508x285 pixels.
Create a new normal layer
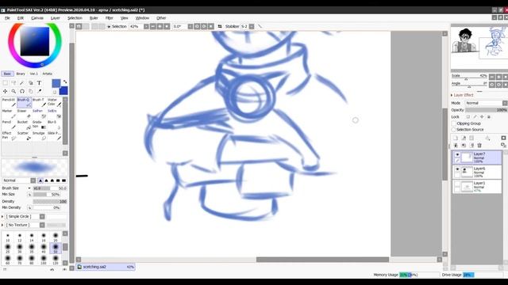click(456, 138)
